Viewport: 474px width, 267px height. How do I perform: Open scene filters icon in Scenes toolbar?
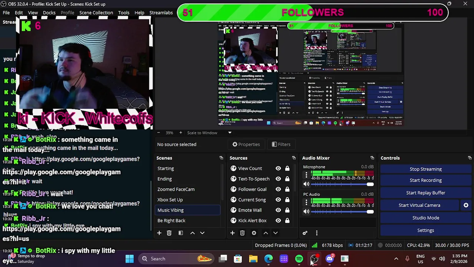pyautogui.click(x=181, y=233)
